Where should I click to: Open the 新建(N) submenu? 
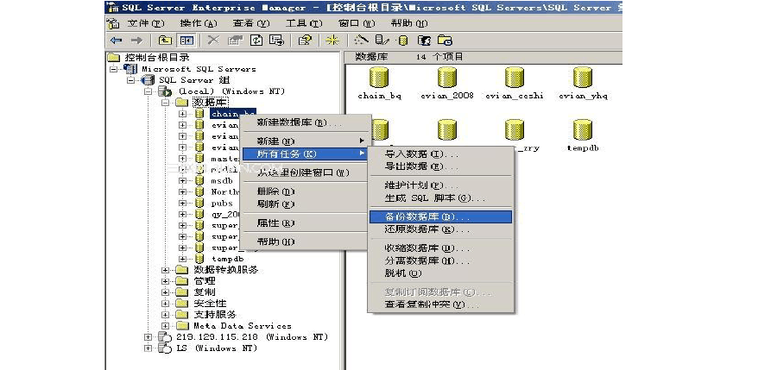305,141
